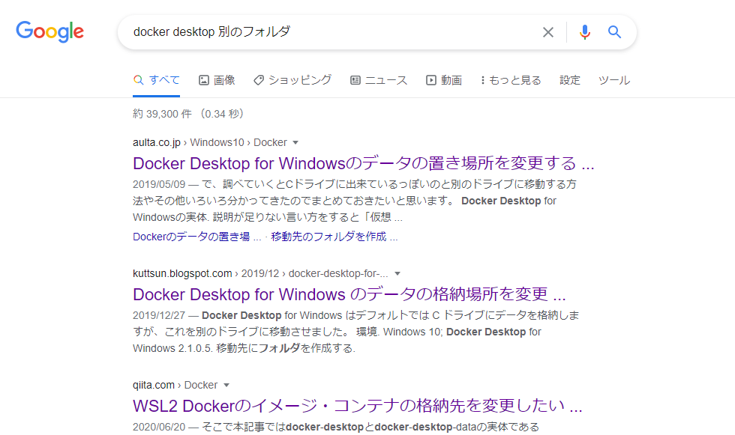Click the ニュース newspaper icon
Viewport: 735px width, 435px height.
tap(355, 80)
